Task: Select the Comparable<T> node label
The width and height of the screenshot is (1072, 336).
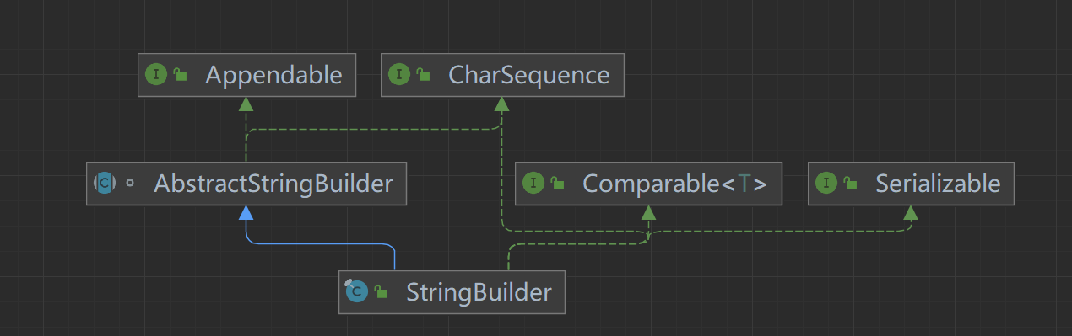Action: pos(674,183)
